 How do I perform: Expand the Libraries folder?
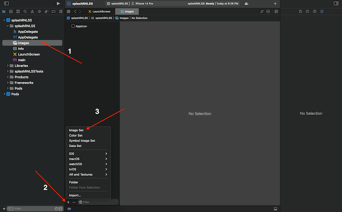point(9,65)
